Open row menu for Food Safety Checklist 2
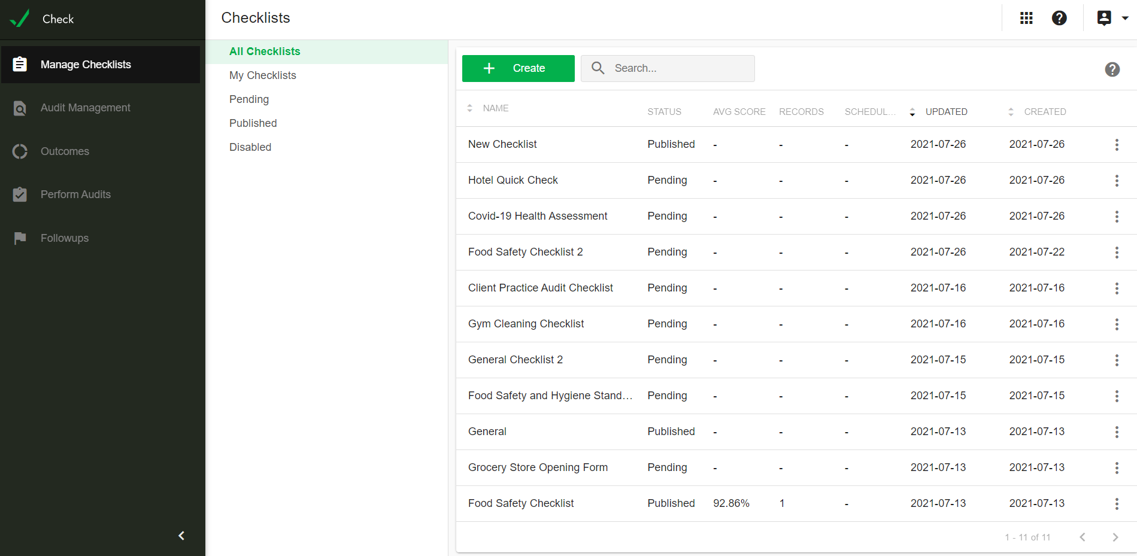The image size is (1137, 556). tap(1117, 253)
